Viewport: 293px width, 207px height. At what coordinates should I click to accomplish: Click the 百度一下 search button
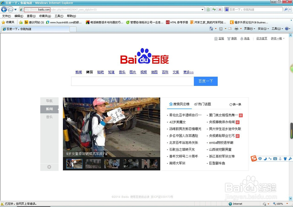click(x=206, y=81)
